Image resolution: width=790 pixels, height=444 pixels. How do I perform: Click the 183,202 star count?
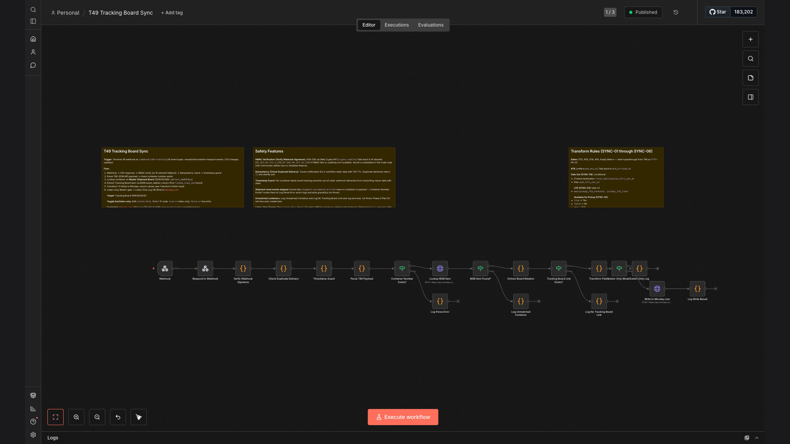point(744,12)
